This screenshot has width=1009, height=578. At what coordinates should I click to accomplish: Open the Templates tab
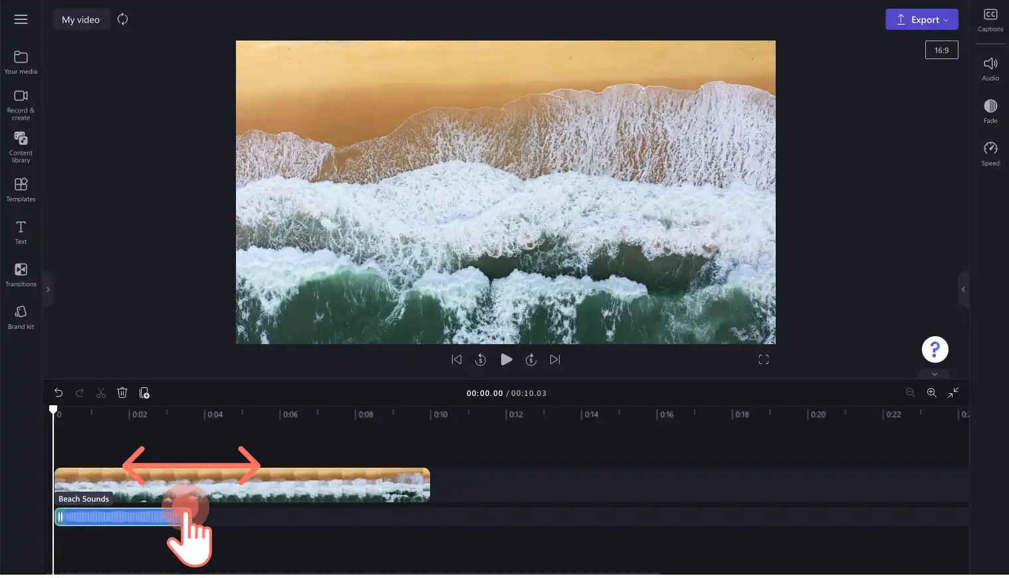(21, 190)
